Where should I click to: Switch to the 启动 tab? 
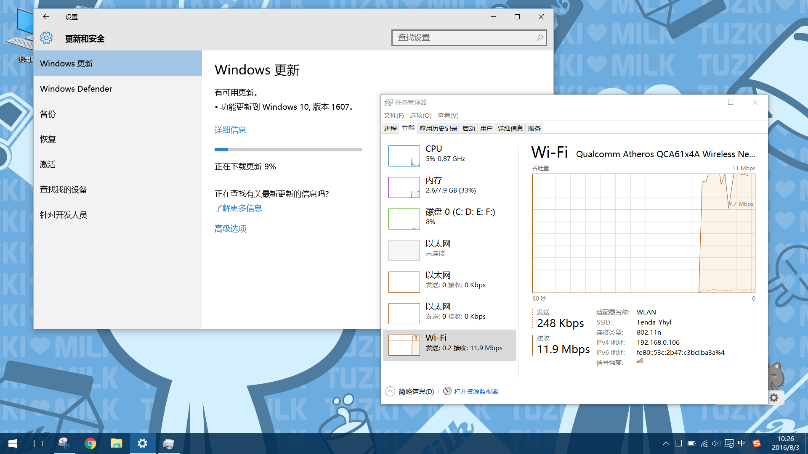(468, 128)
